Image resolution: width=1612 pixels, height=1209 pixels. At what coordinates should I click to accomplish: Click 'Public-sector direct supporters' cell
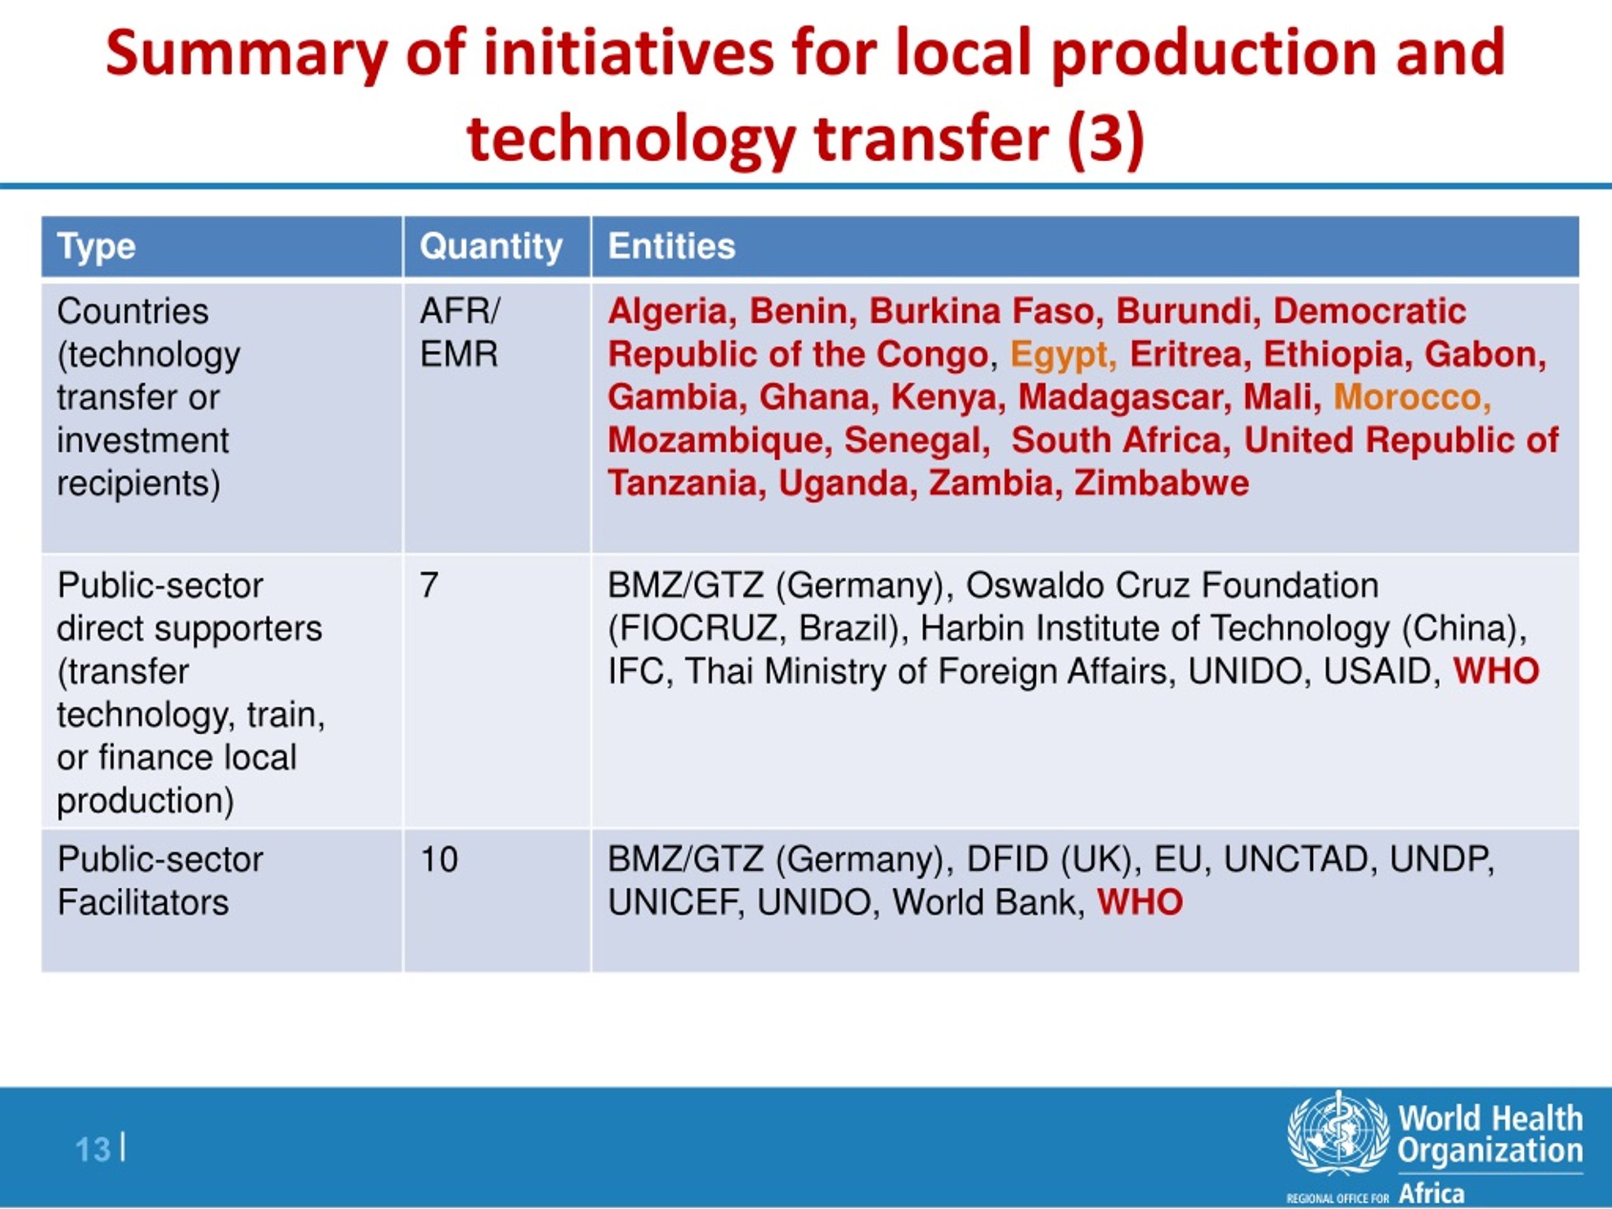[x=222, y=691]
